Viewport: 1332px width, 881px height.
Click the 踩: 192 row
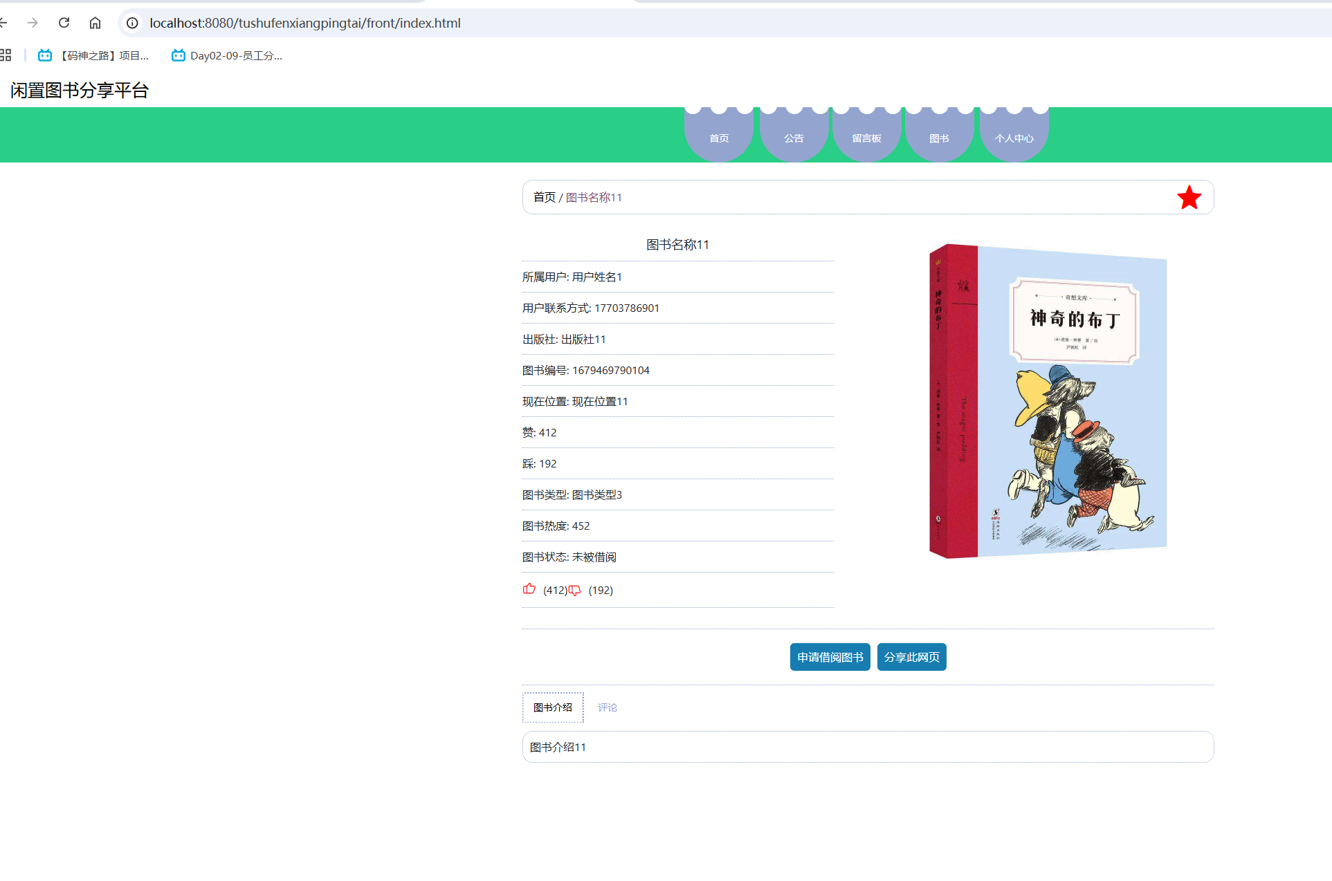[x=678, y=463]
